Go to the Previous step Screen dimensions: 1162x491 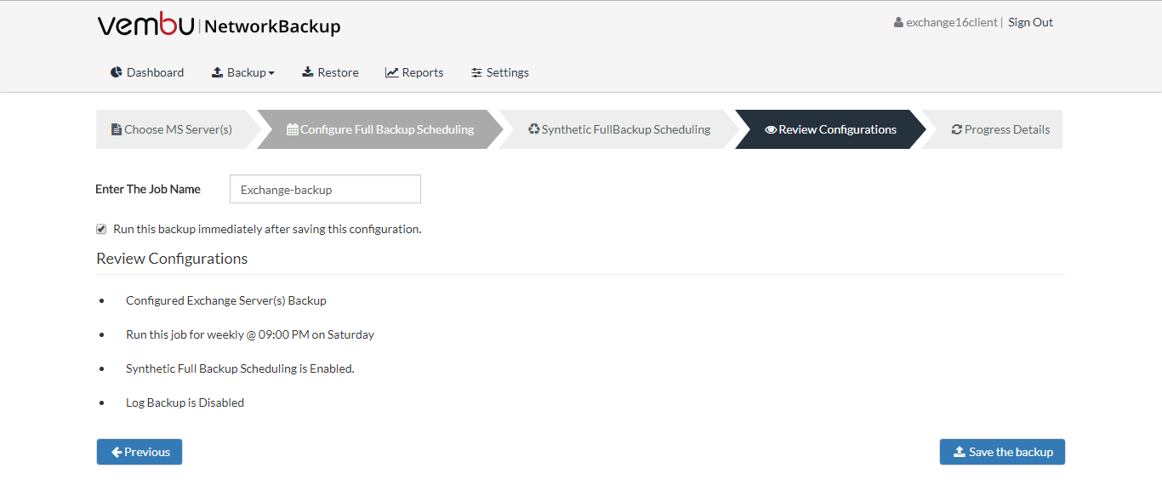(140, 452)
